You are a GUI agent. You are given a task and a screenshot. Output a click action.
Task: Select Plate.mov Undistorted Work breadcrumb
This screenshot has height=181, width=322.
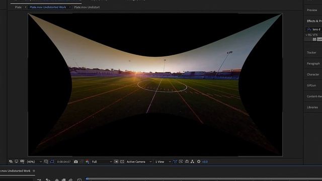coord(48,7)
